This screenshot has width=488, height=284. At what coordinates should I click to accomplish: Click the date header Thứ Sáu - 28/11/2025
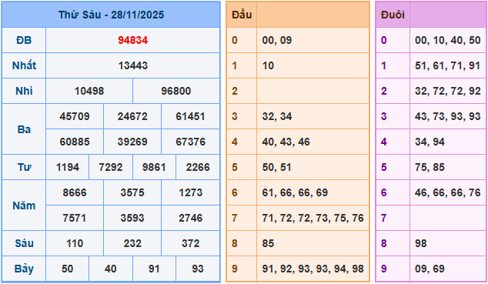tap(111, 15)
